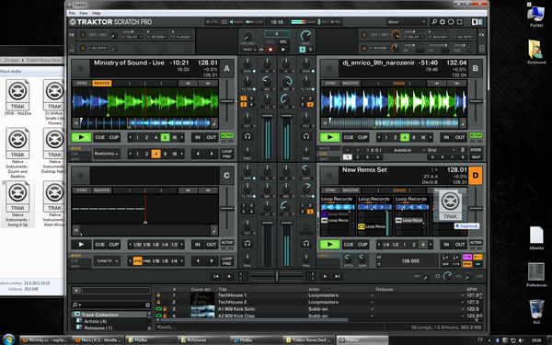Select Releases (1) in browser tree
Image resolution: width=552 pixels, height=345 pixels.
click(98, 328)
